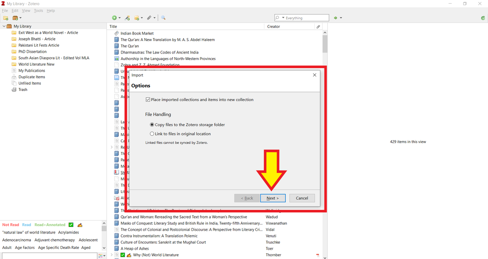Open the New Library dropdown arrow
This screenshot has width=488, height=259.
20,18
